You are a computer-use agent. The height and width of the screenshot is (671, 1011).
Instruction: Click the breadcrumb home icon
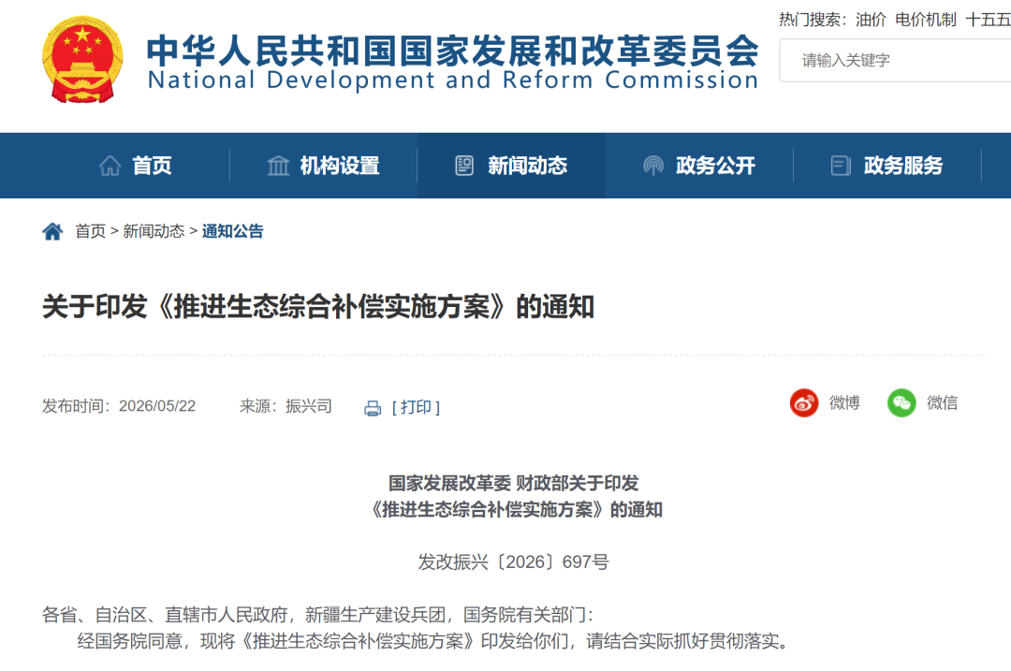point(52,231)
